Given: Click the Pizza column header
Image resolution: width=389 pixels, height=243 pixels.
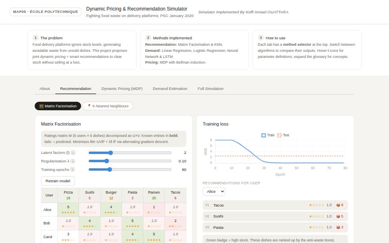Looking at the screenshot, I should pos(68,195).
